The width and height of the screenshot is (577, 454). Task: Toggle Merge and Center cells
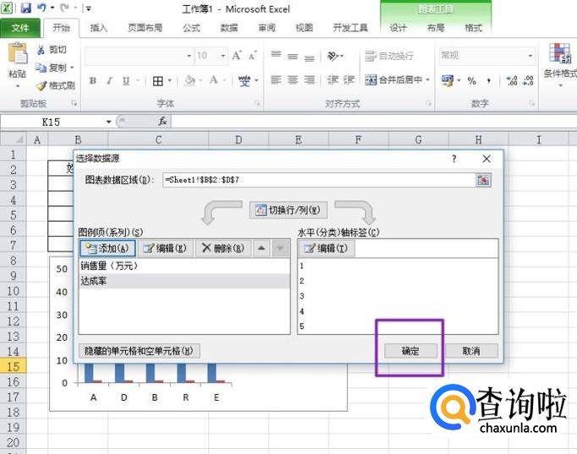click(x=393, y=80)
